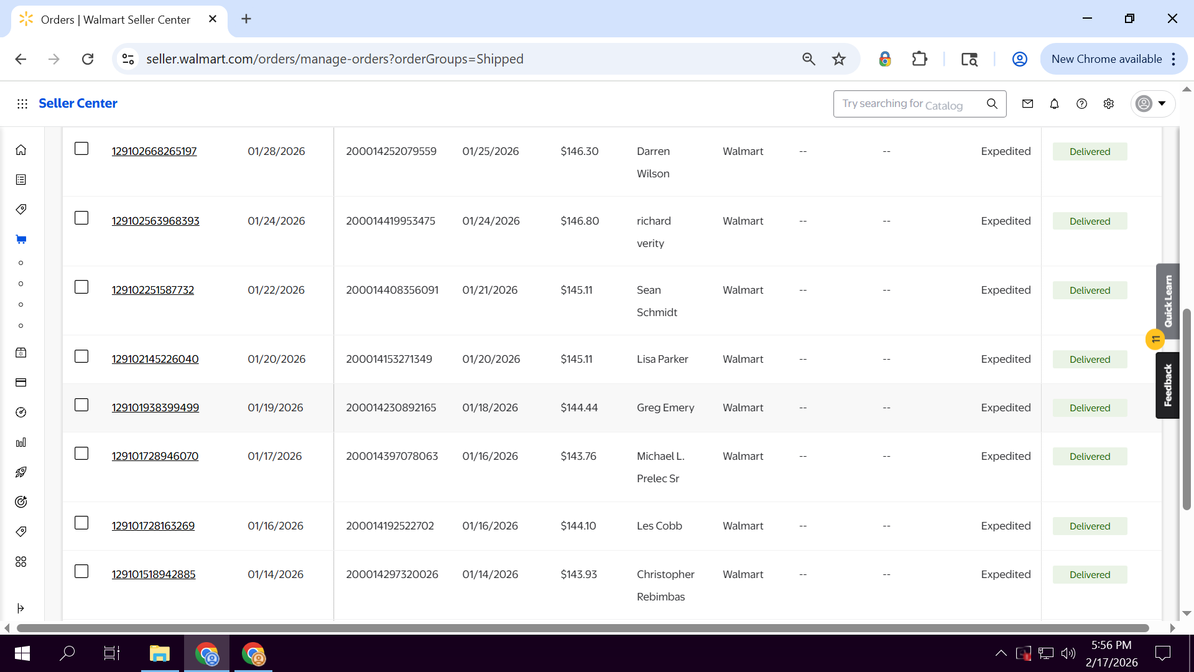Open the notifications bell icon
Screen dimensions: 1194x672
point(1054,104)
